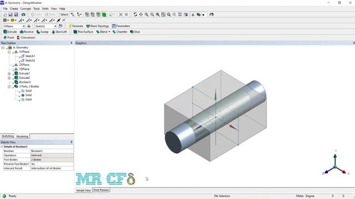This screenshot has width=355, height=199.
Task: Click the Extrude feature icon
Action: click(x=5, y=32)
